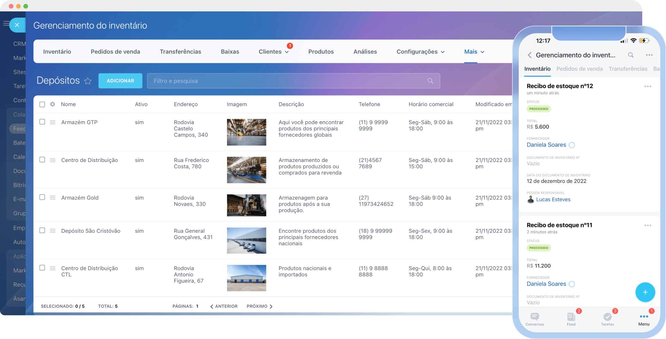
Task: Click the Centro de Distribuição warehouse thumbnail
Action: [246, 170]
